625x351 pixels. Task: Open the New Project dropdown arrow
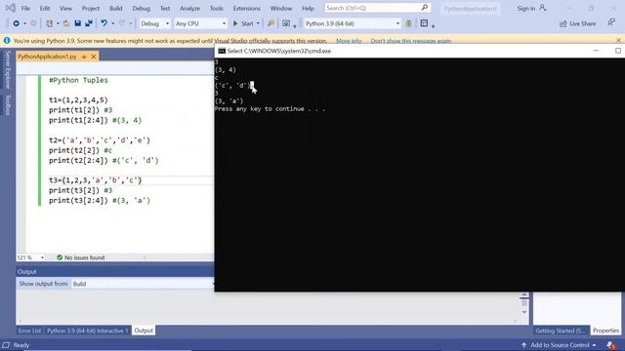coord(58,23)
